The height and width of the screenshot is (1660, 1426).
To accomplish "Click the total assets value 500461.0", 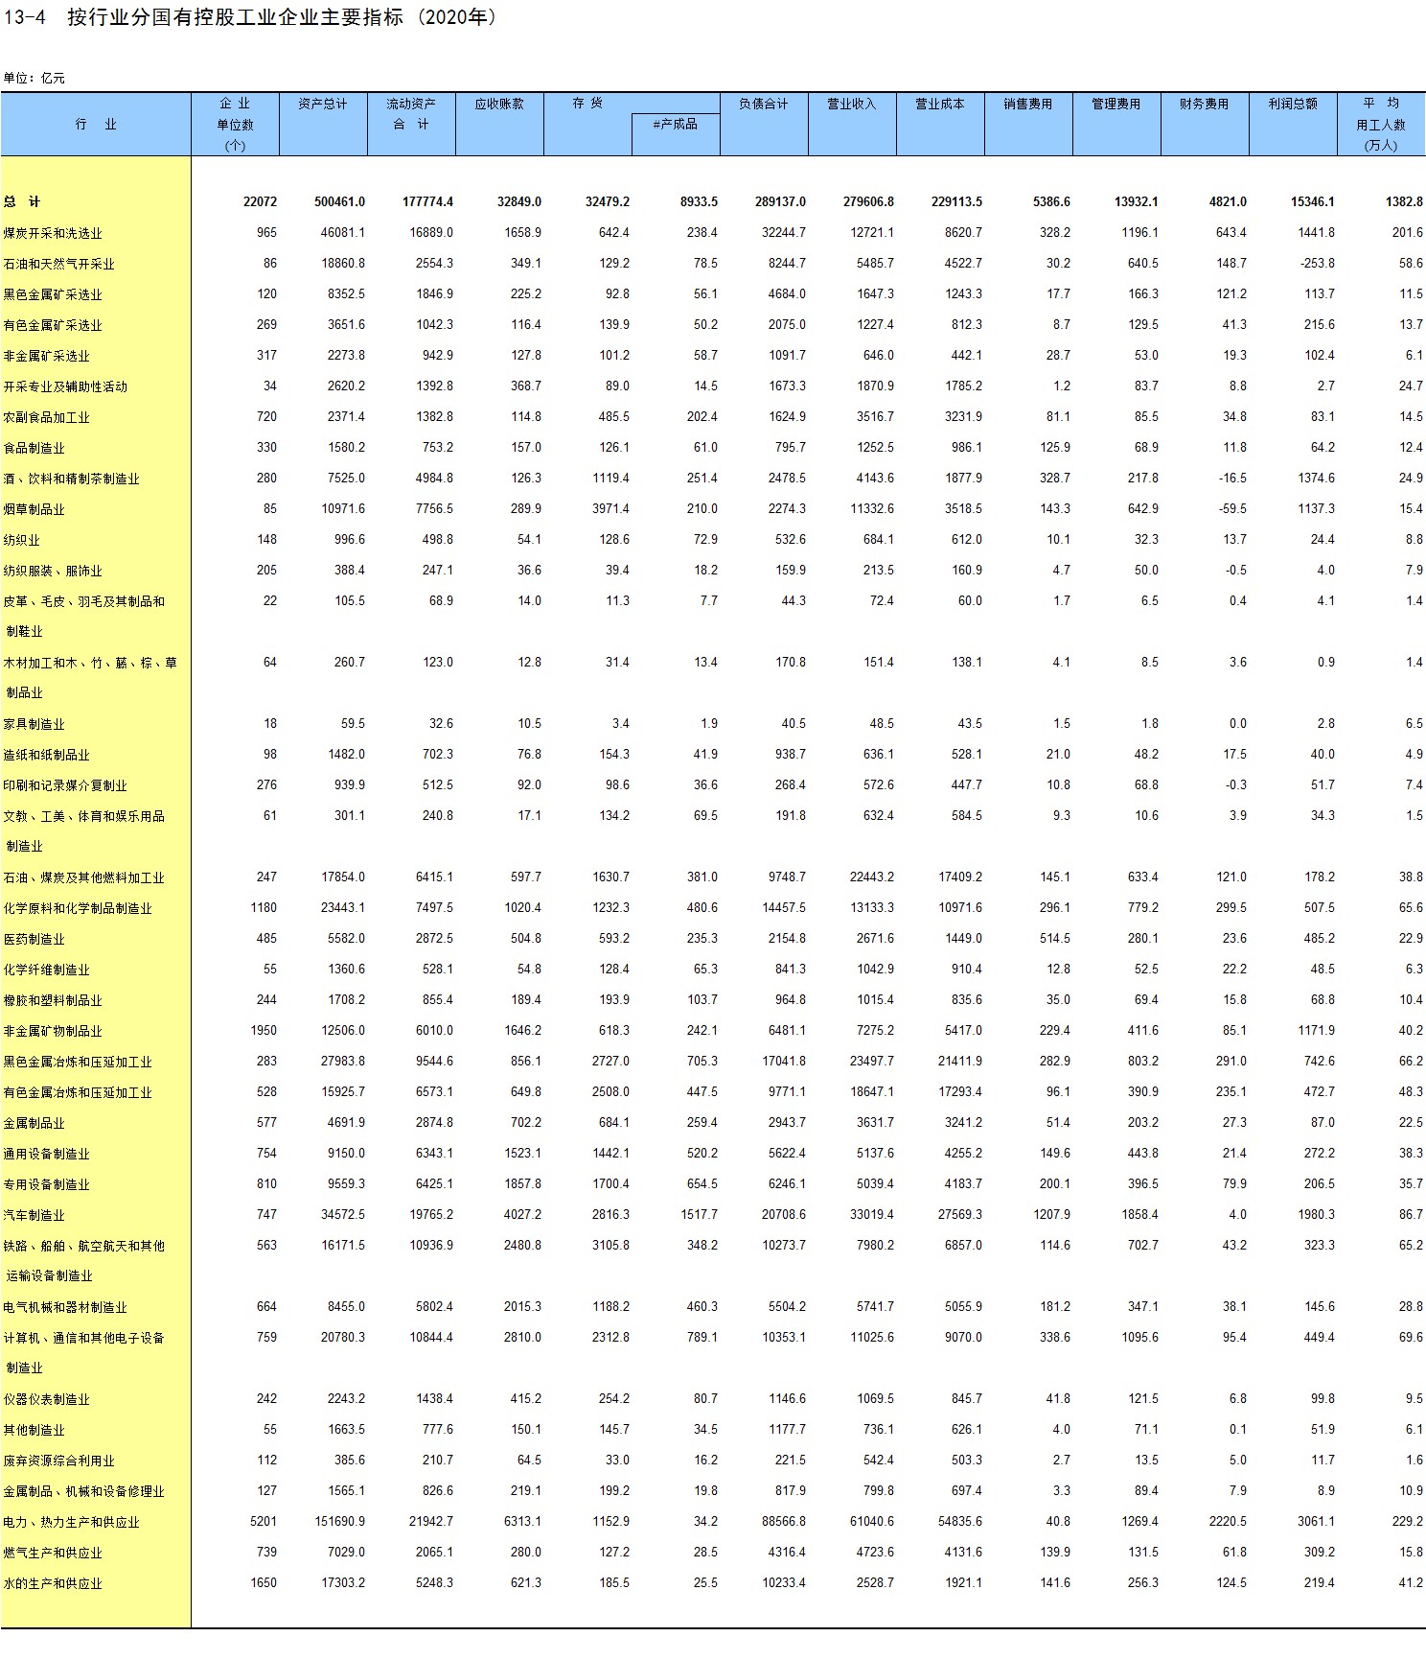I will pos(340,202).
